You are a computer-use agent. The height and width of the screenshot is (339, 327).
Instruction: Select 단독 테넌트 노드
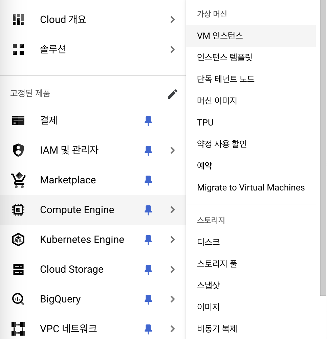pos(251,79)
